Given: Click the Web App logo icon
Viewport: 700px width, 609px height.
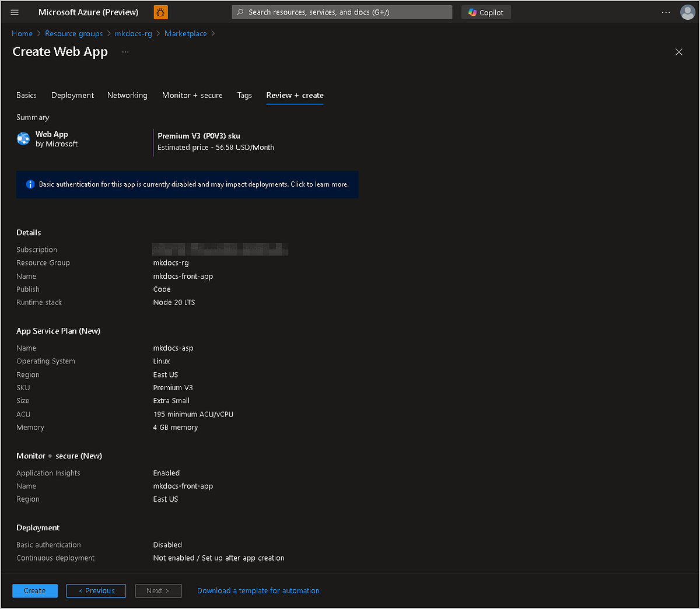Looking at the screenshot, I should (23, 139).
